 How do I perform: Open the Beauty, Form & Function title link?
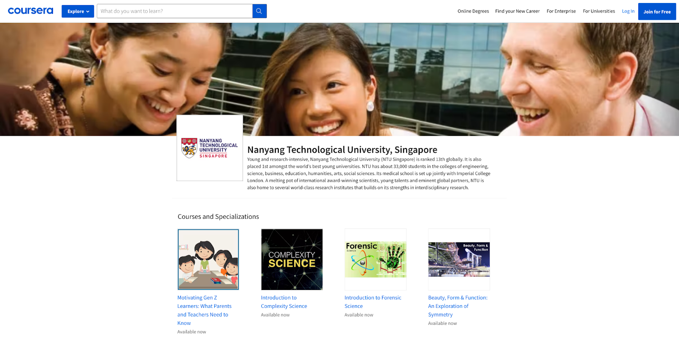457,306
